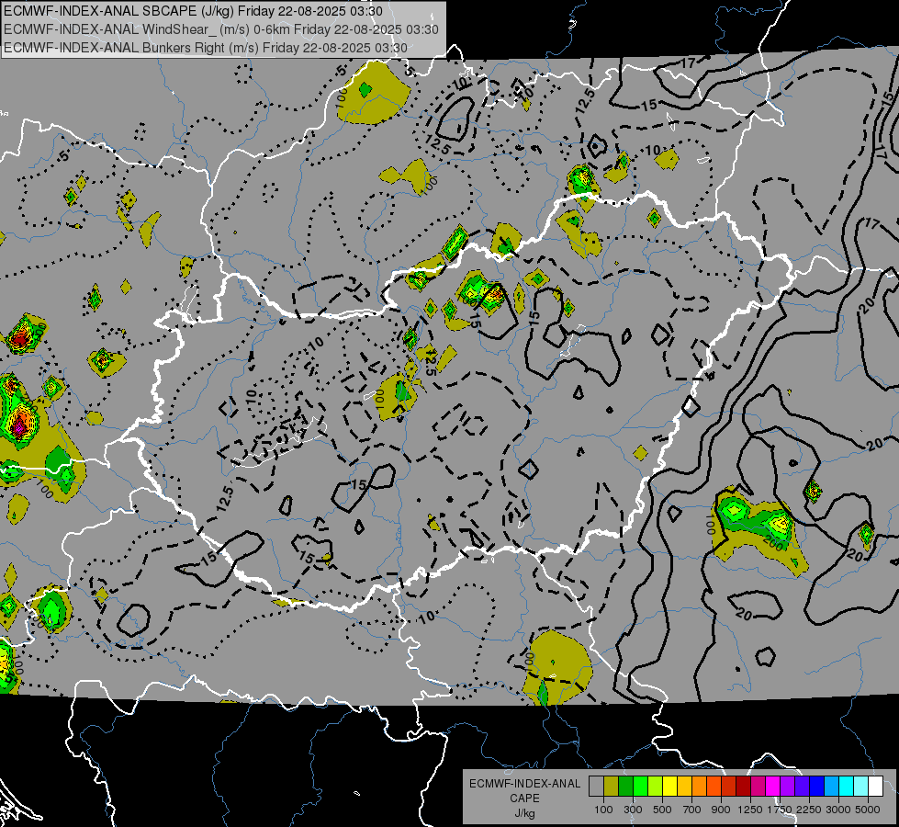Pick the yellow-green legend swatch
The width and height of the screenshot is (899, 827).
656,787
